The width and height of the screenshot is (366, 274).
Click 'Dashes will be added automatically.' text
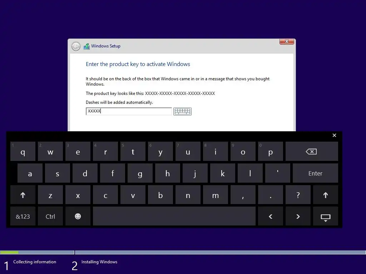[x=119, y=102]
